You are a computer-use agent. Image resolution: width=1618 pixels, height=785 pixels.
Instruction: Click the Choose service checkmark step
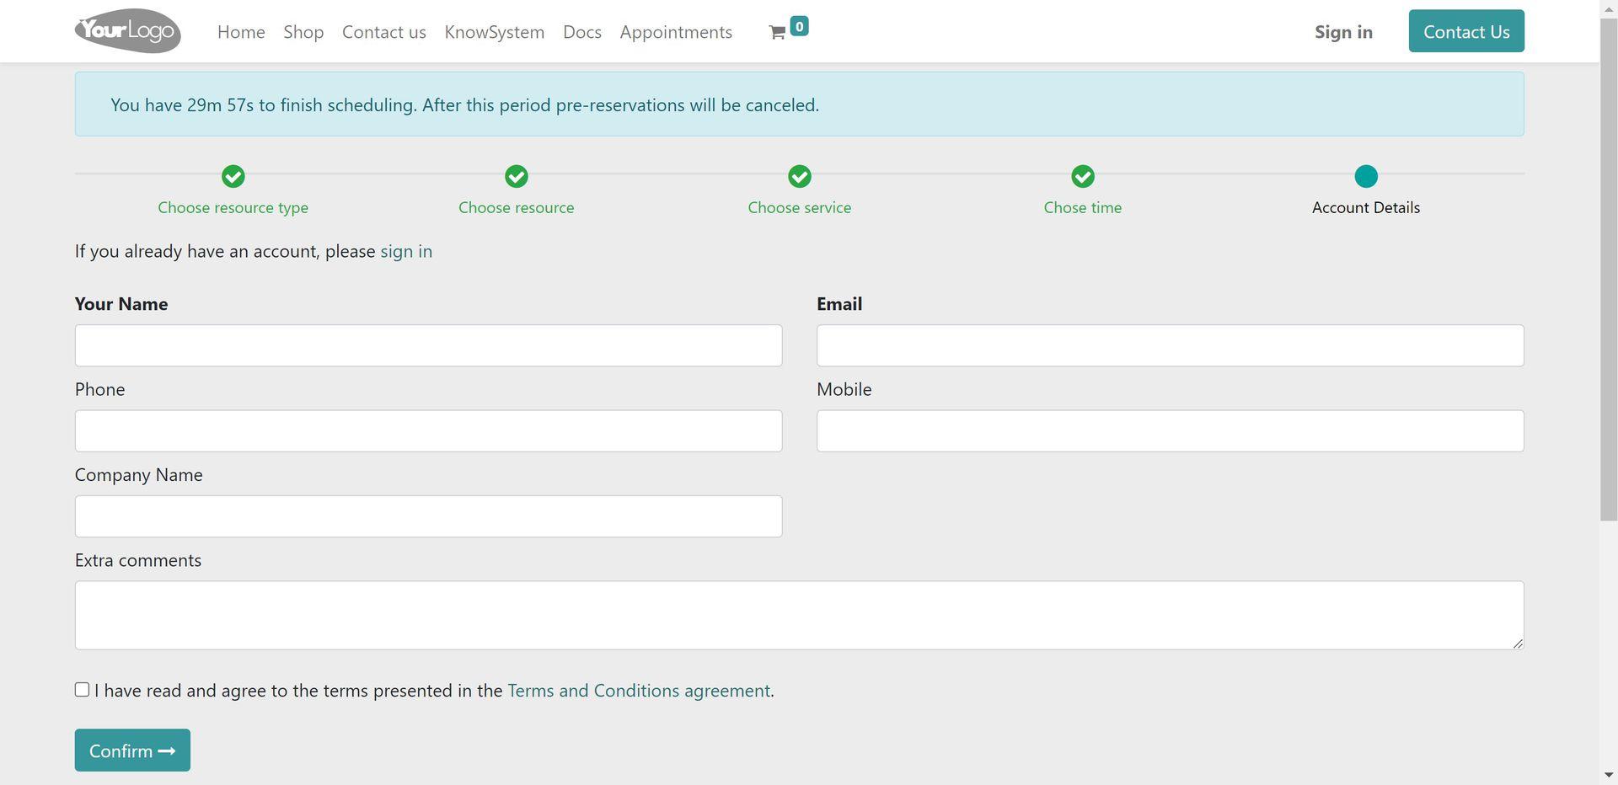800,176
